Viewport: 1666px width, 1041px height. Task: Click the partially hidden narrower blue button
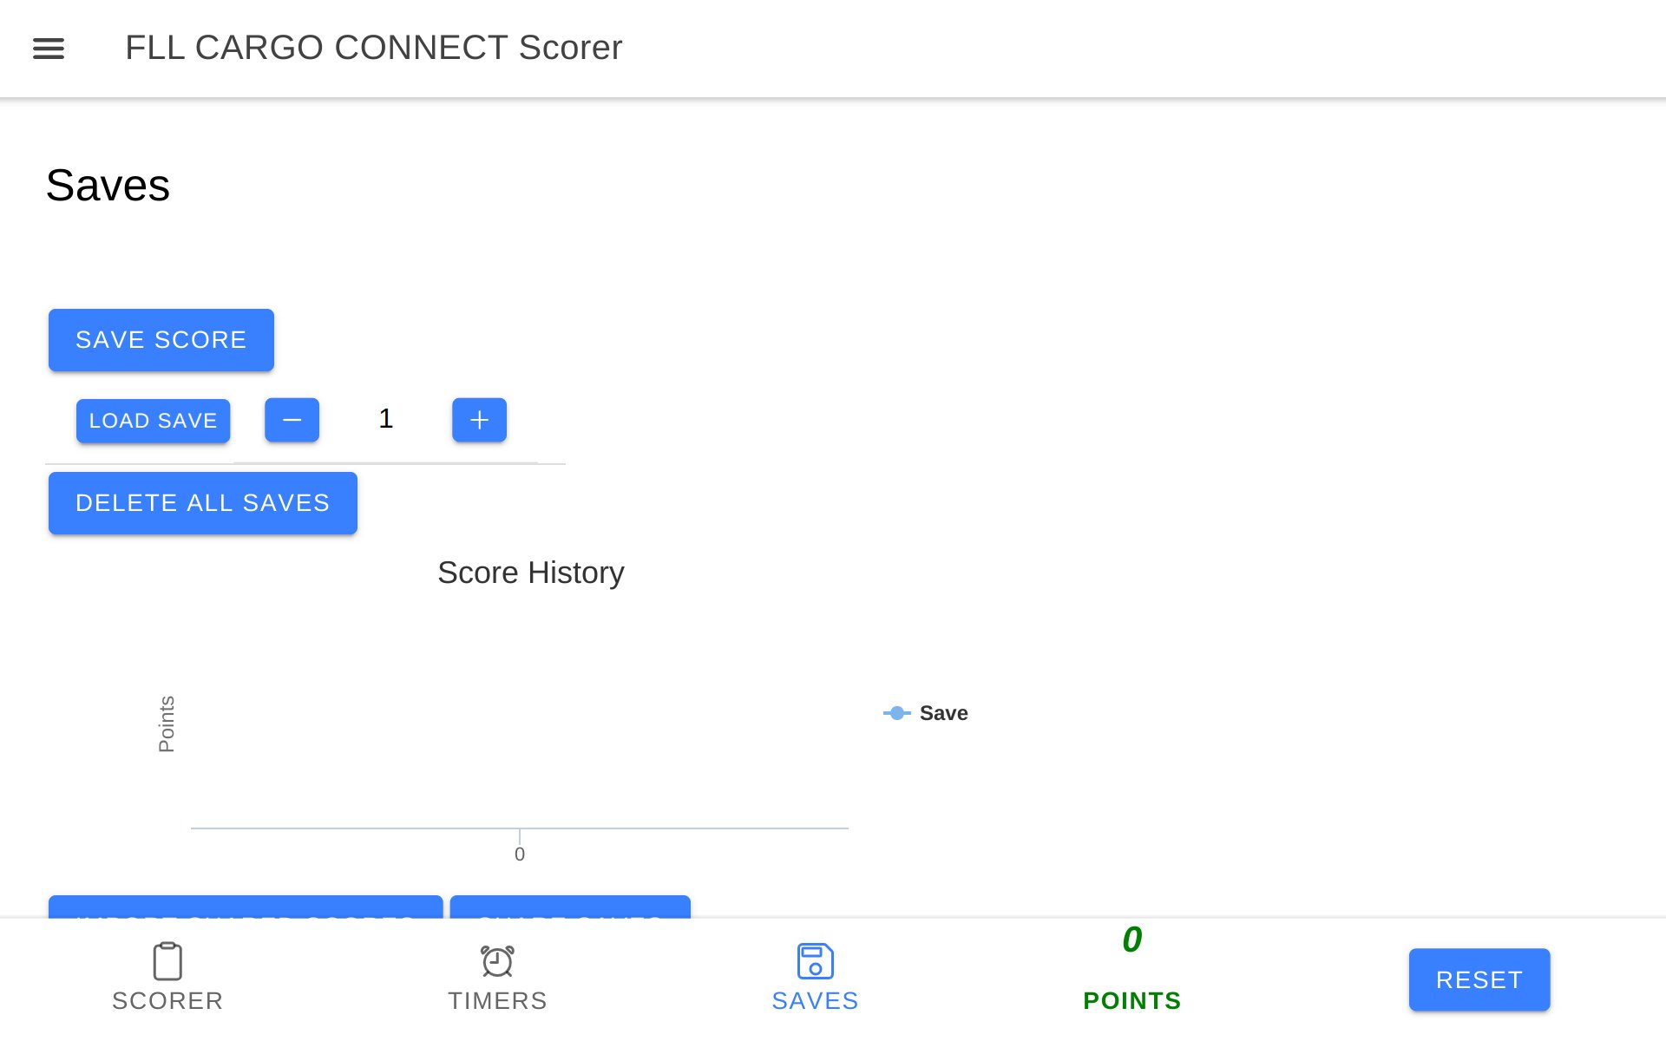click(x=570, y=907)
